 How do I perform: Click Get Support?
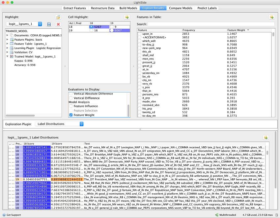(12, 215)
